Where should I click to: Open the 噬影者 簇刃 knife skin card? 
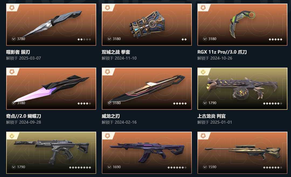tap(51, 24)
